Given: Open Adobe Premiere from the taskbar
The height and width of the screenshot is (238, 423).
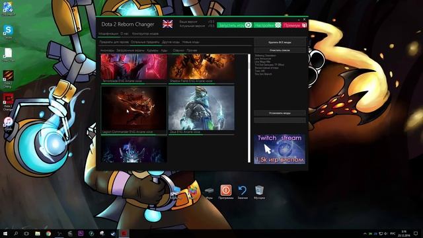Looking at the screenshot, I should pyautogui.click(x=81, y=233).
